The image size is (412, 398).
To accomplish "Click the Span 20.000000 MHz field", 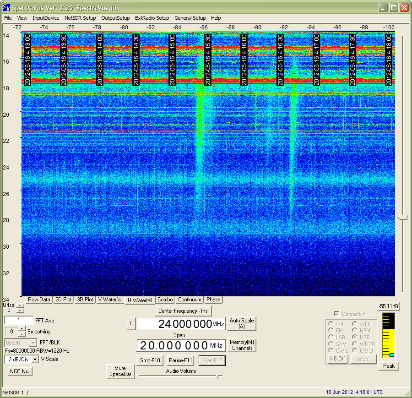I will tap(181, 345).
